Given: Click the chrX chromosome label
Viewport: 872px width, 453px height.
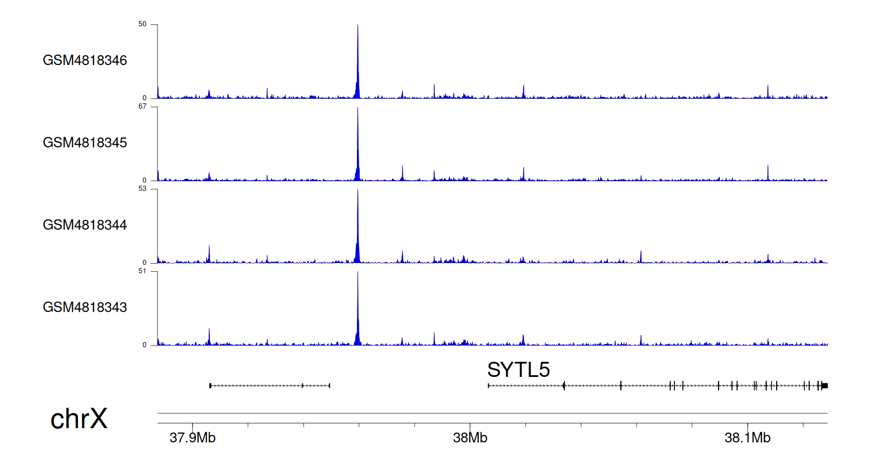Looking at the screenshot, I should (x=79, y=419).
